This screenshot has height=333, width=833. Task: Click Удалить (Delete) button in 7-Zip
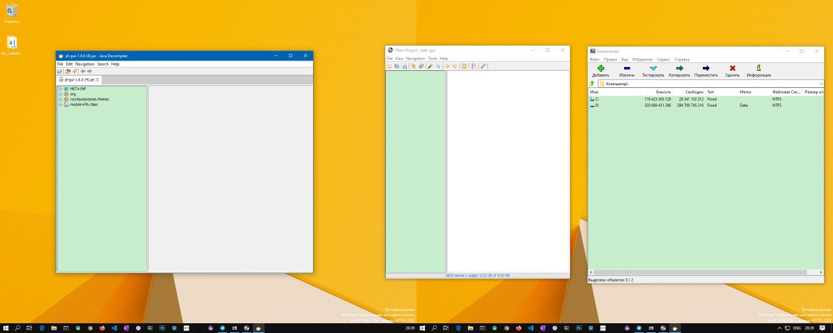[733, 71]
